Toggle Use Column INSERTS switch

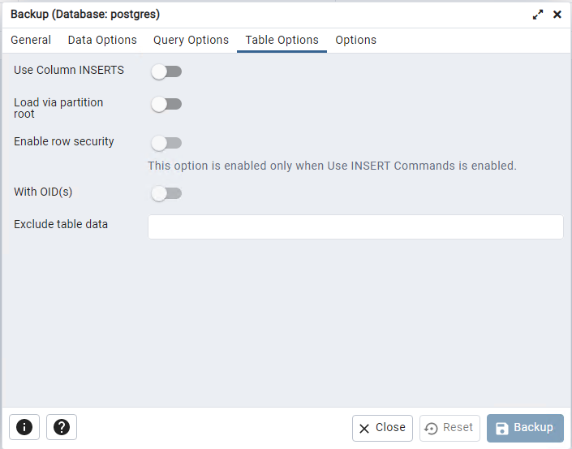(166, 71)
